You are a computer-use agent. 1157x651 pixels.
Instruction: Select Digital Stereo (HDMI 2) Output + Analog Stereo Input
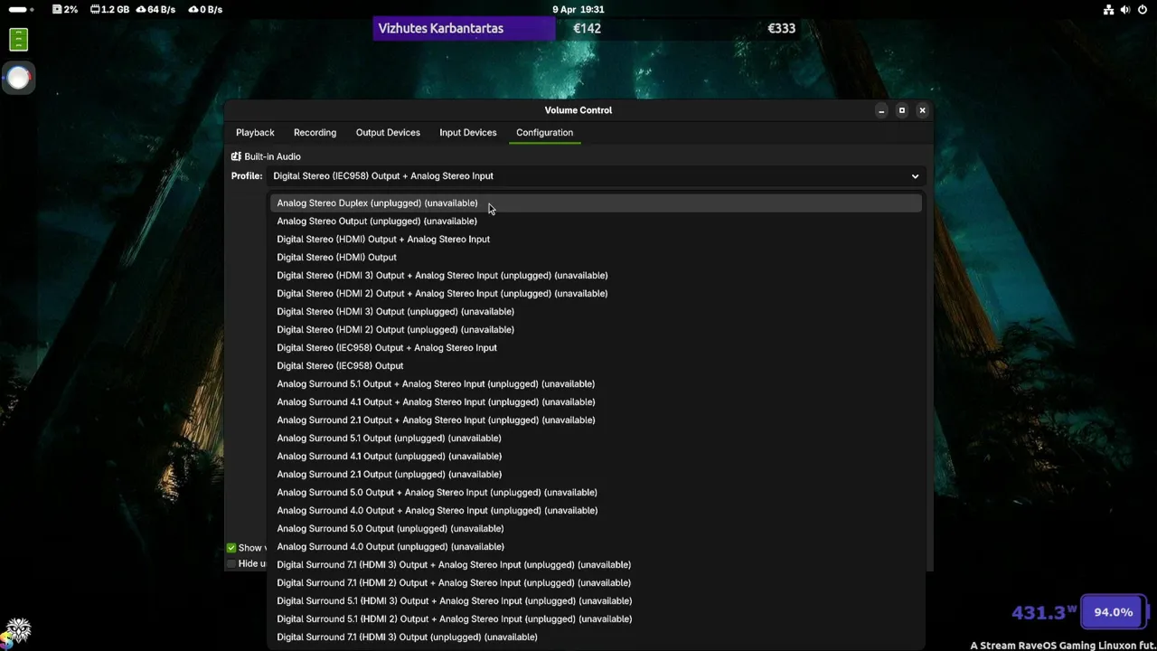coord(596,294)
